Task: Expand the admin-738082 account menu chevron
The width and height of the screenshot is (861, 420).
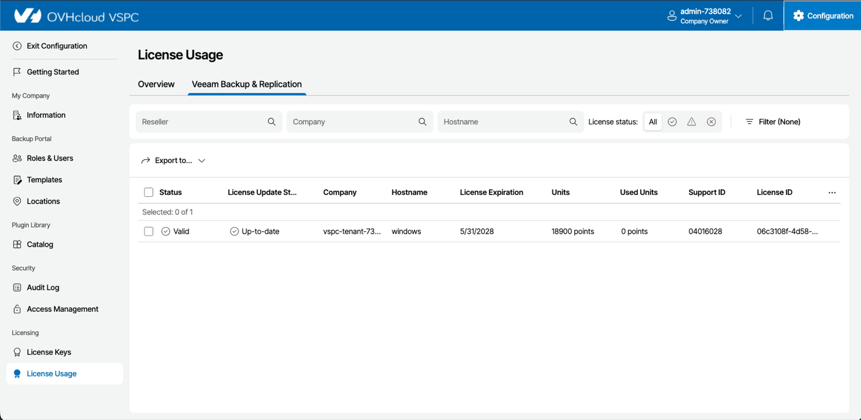Action: (x=739, y=16)
